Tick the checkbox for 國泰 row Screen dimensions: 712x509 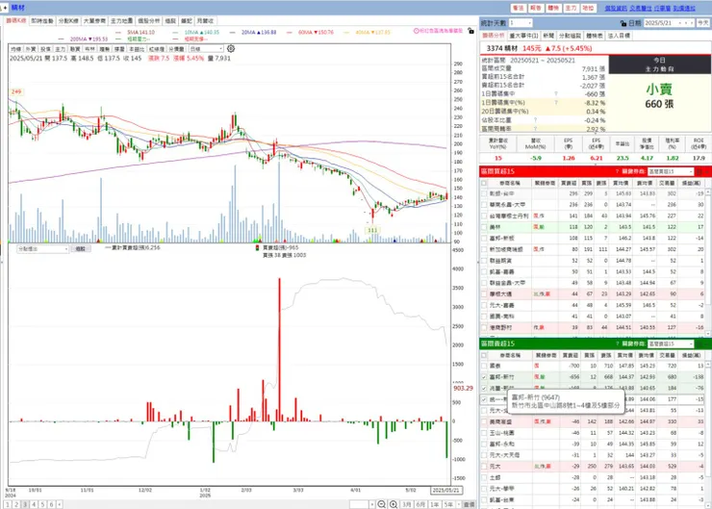point(484,366)
